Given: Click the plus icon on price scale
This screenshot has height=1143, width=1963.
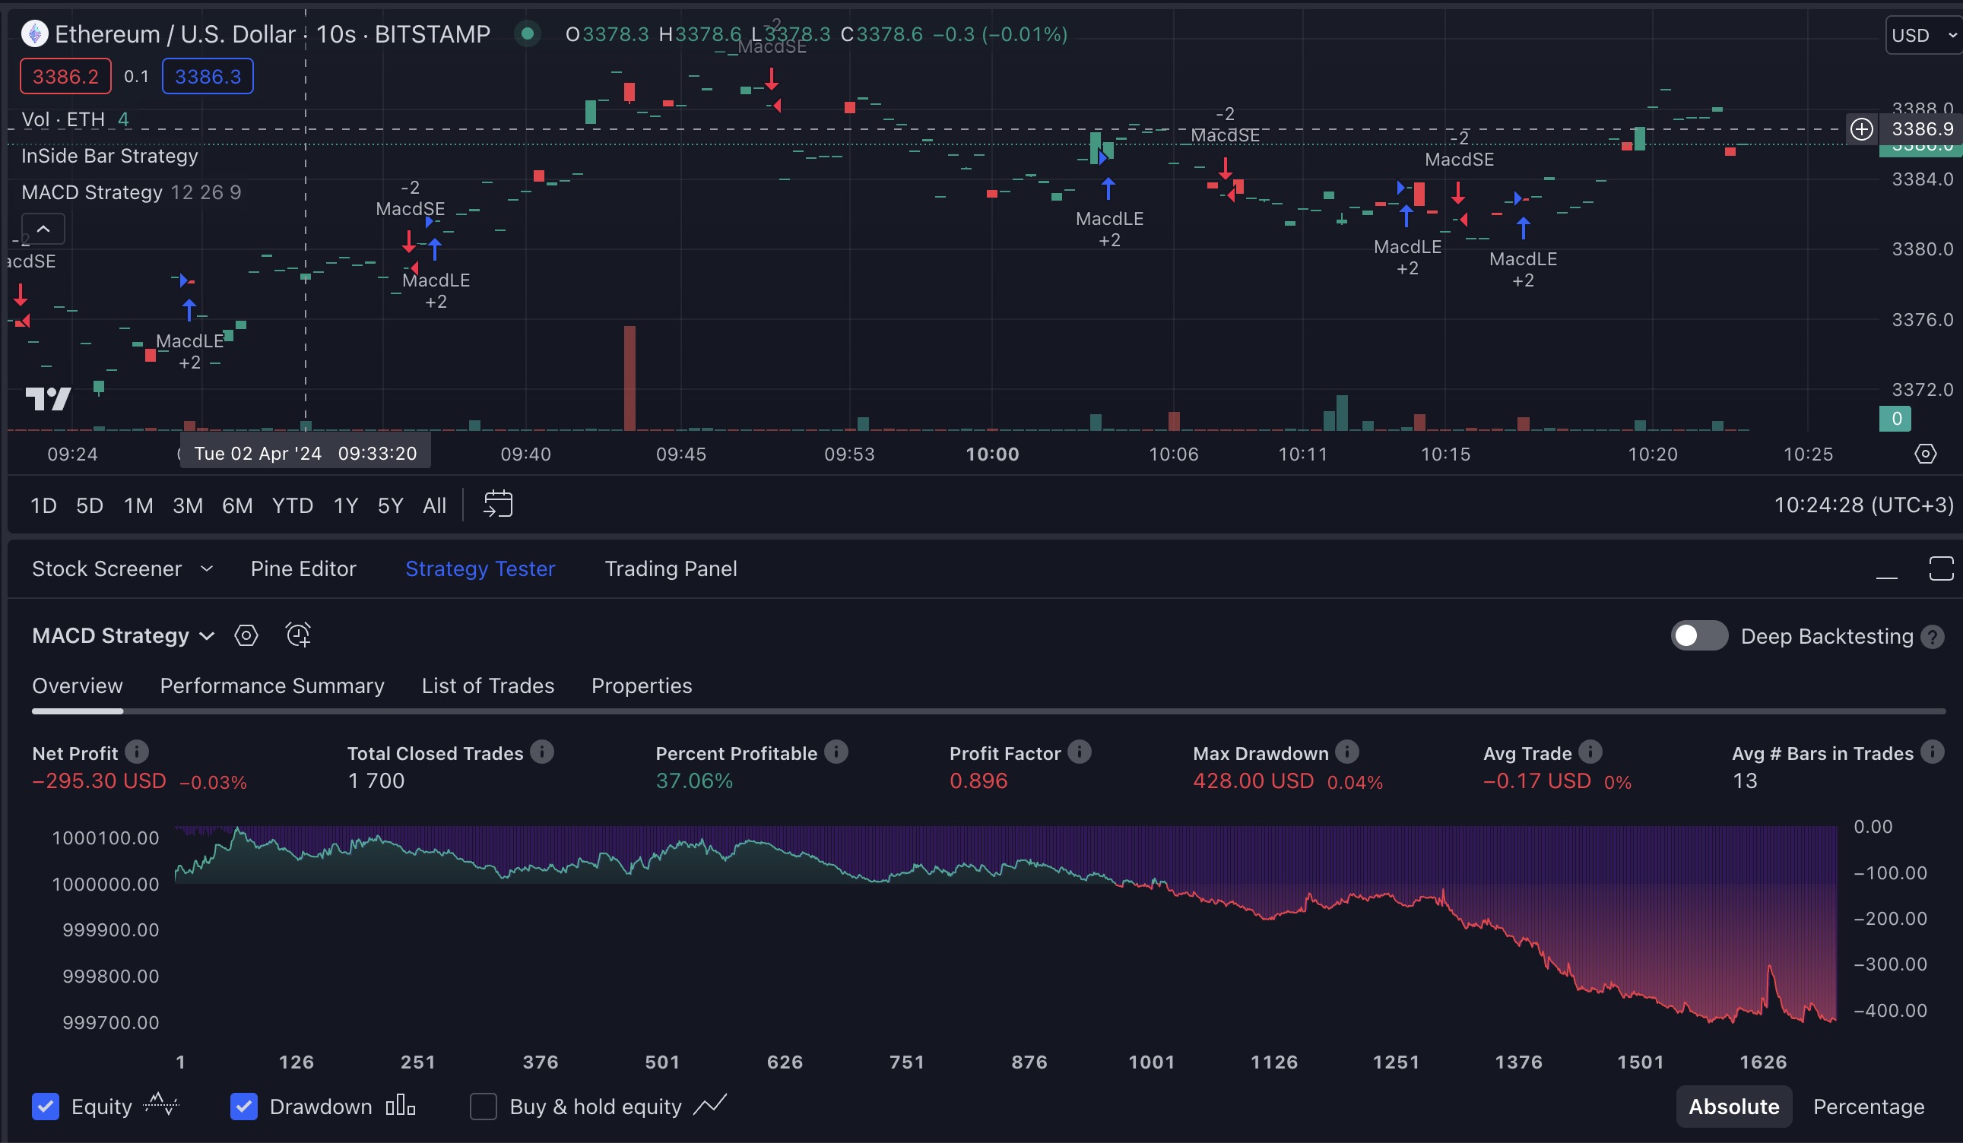Looking at the screenshot, I should [x=1862, y=129].
